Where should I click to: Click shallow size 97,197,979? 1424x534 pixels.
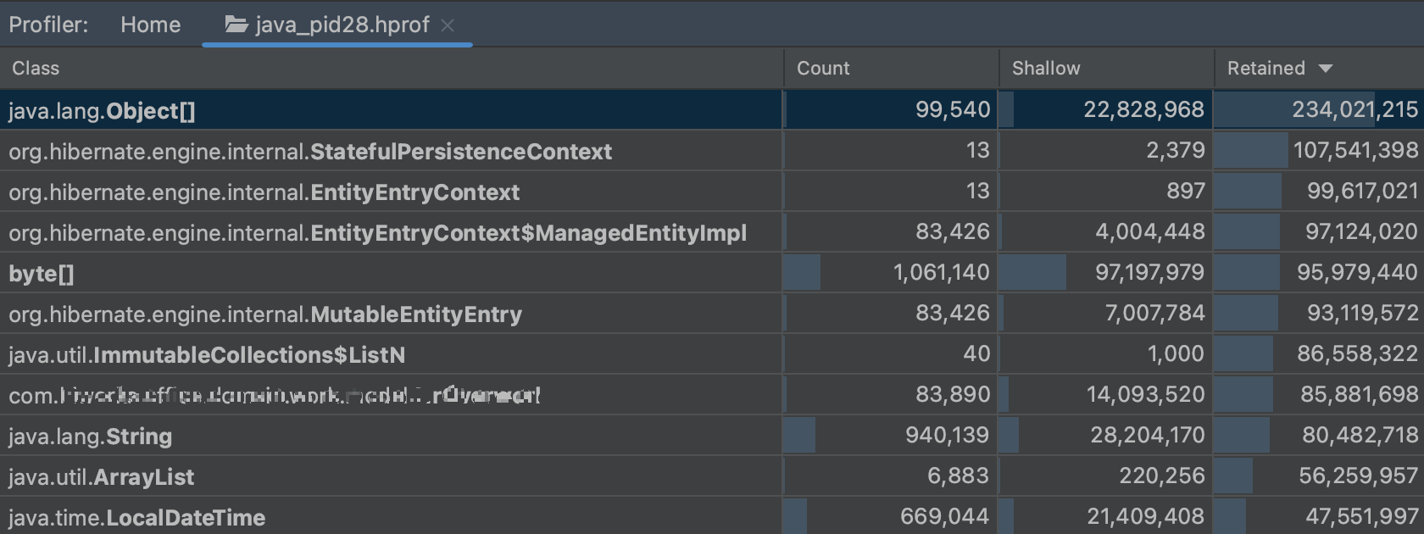pos(1149,272)
